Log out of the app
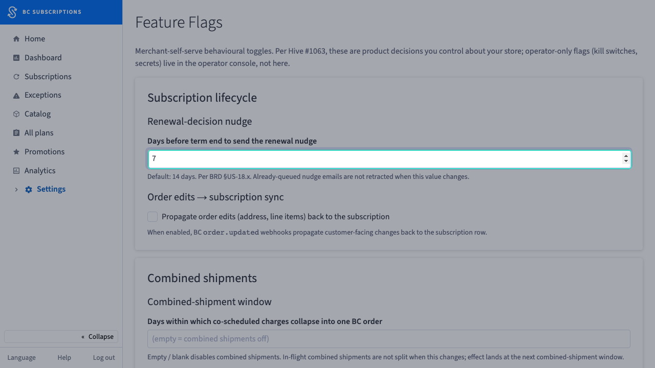Screen dimensions: 655x368 pyautogui.click(x=104, y=358)
